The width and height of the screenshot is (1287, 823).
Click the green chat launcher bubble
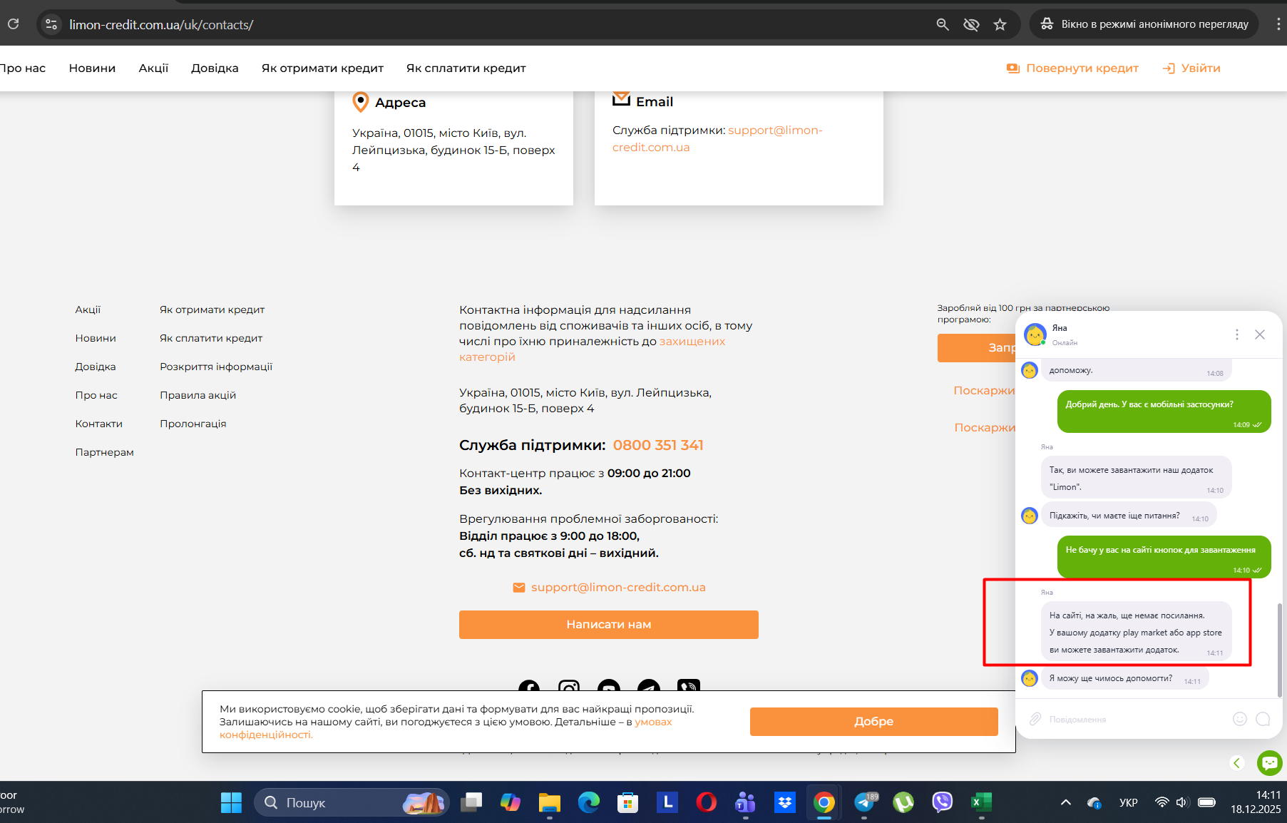[1270, 763]
